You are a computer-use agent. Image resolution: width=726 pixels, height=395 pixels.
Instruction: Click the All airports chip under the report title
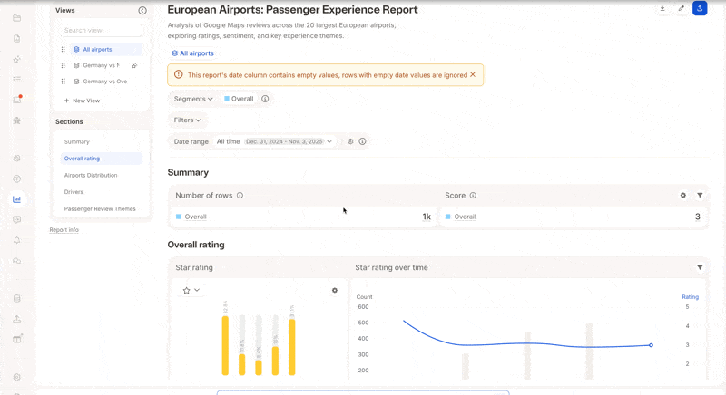click(192, 53)
